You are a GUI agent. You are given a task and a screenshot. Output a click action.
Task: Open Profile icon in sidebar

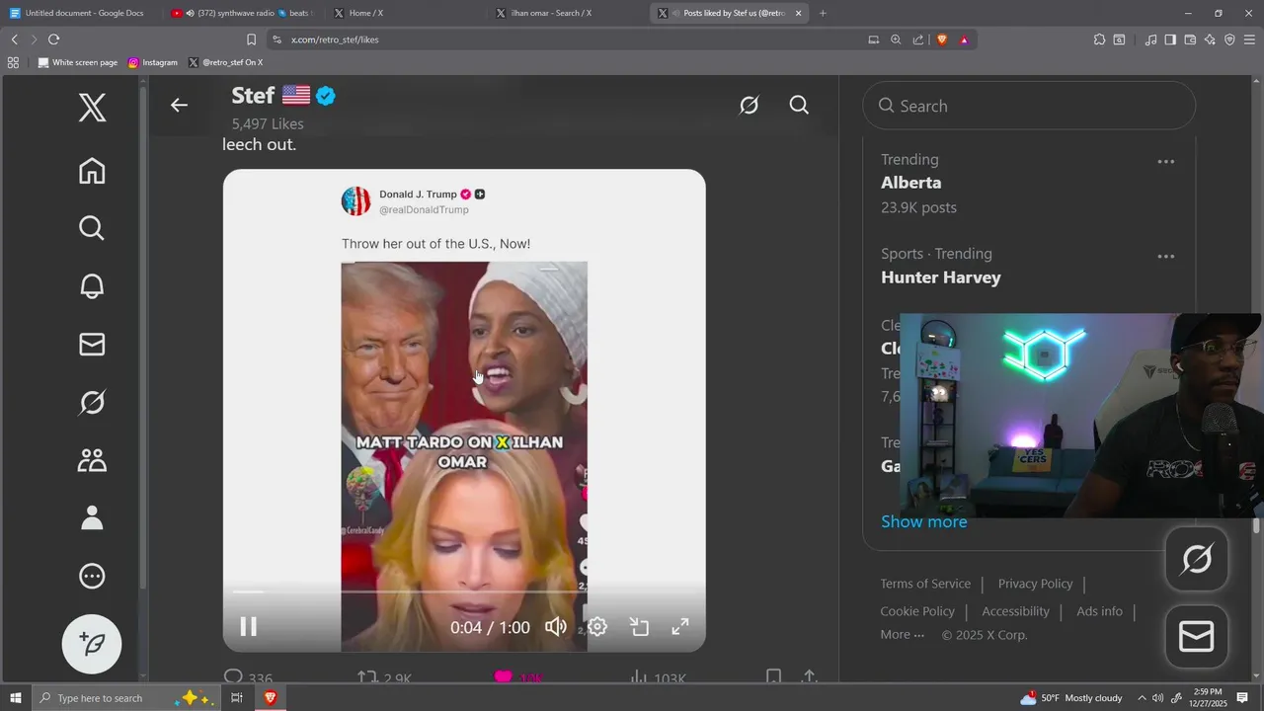tap(92, 517)
